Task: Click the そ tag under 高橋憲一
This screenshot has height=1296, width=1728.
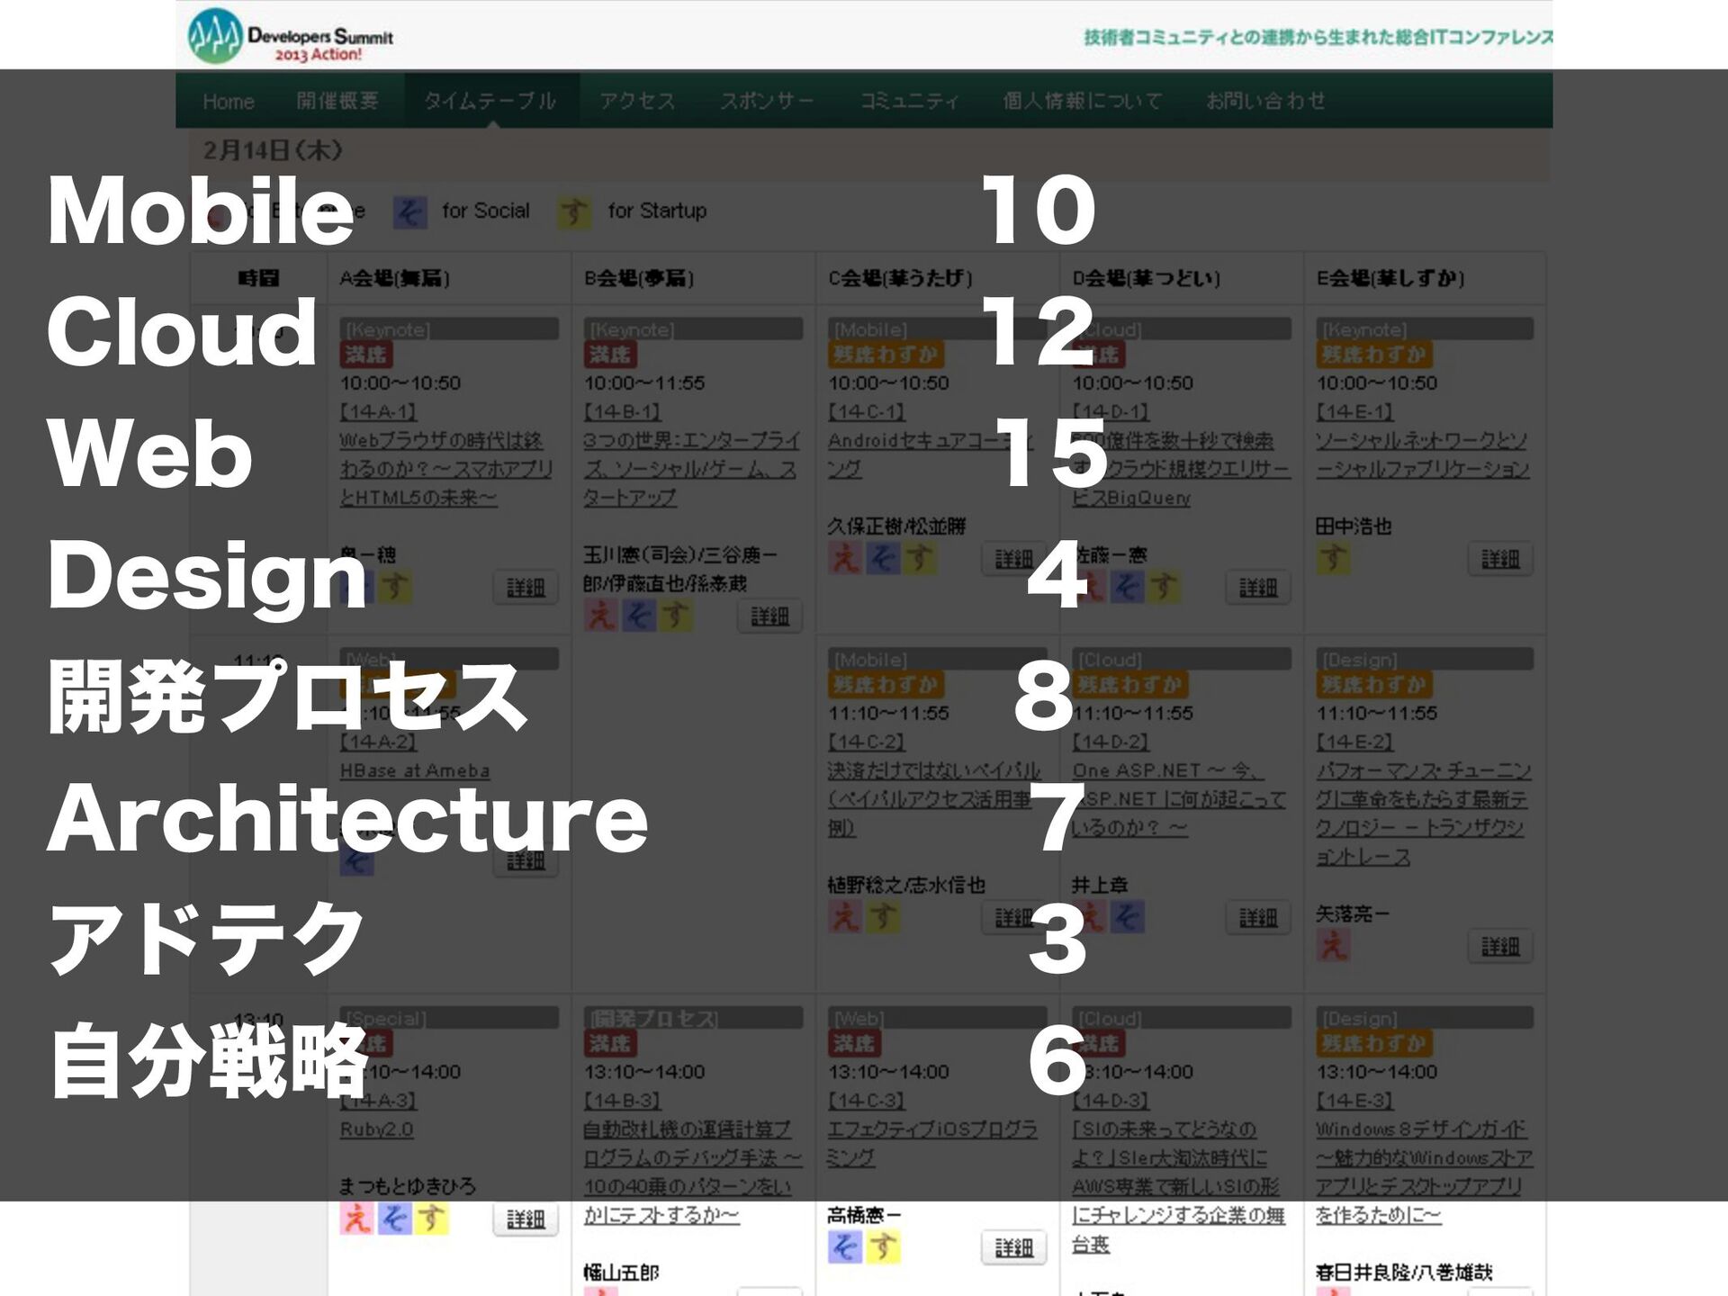Action: (844, 1247)
